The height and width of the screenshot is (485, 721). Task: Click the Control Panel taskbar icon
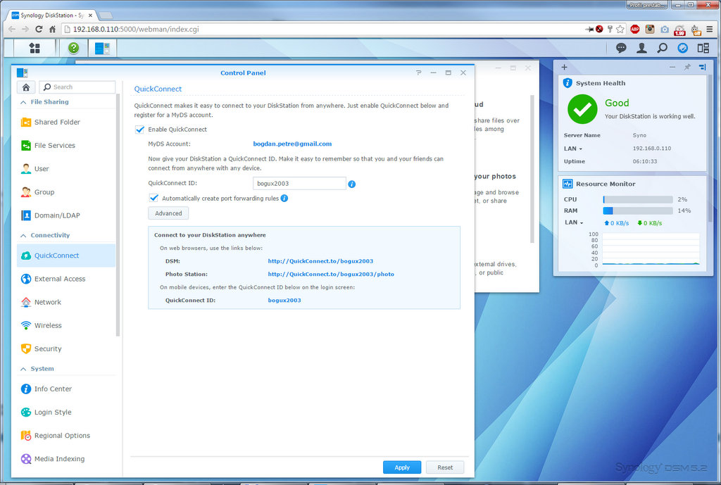pyautogui.click(x=102, y=48)
